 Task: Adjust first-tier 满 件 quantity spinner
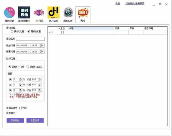pos(21,79)
